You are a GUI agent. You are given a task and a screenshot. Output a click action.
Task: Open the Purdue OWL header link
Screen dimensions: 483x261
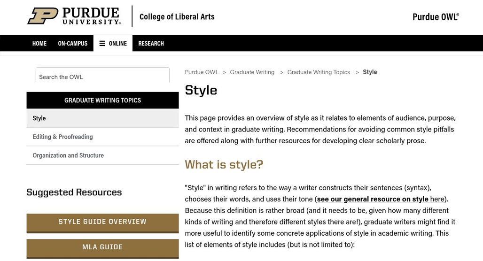click(x=436, y=17)
